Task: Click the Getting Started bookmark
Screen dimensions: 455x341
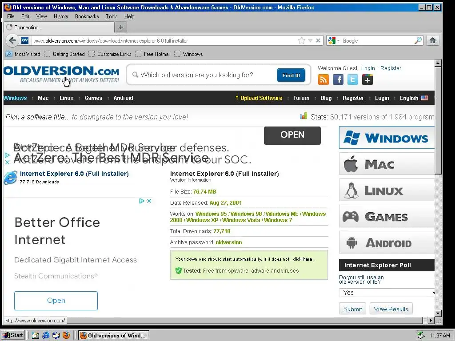Action: coord(64,54)
